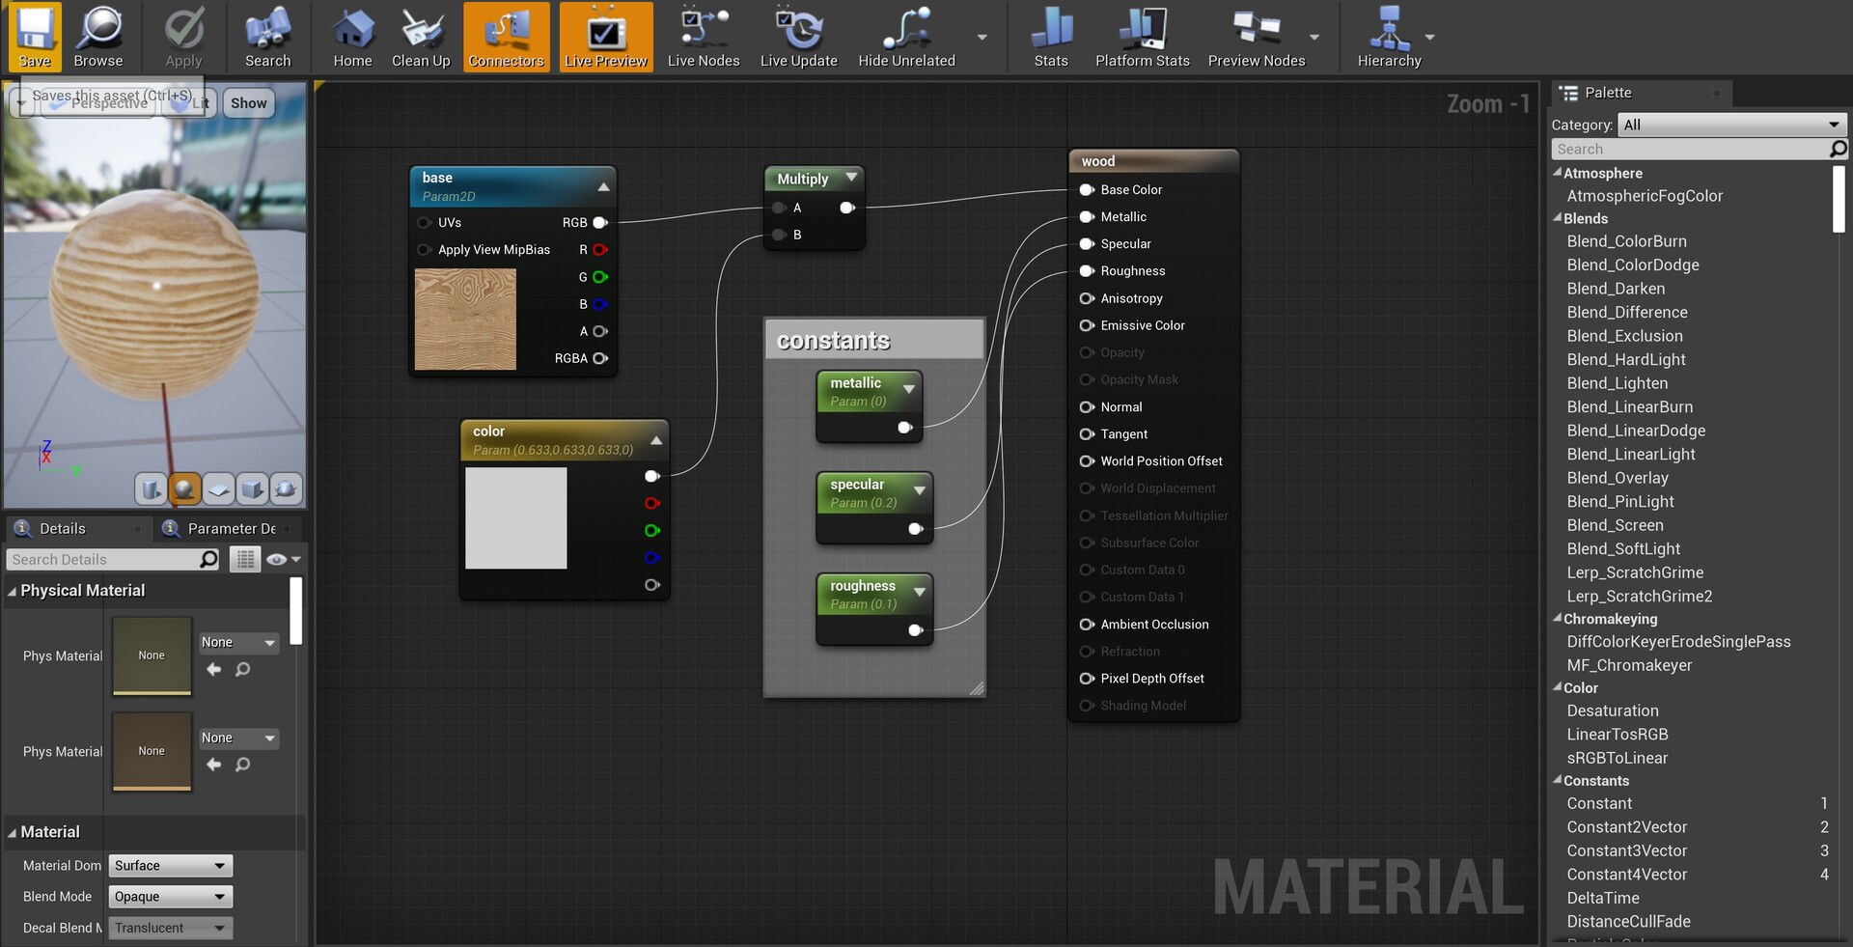
Task: Apply the material changes
Action: point(182,37)
